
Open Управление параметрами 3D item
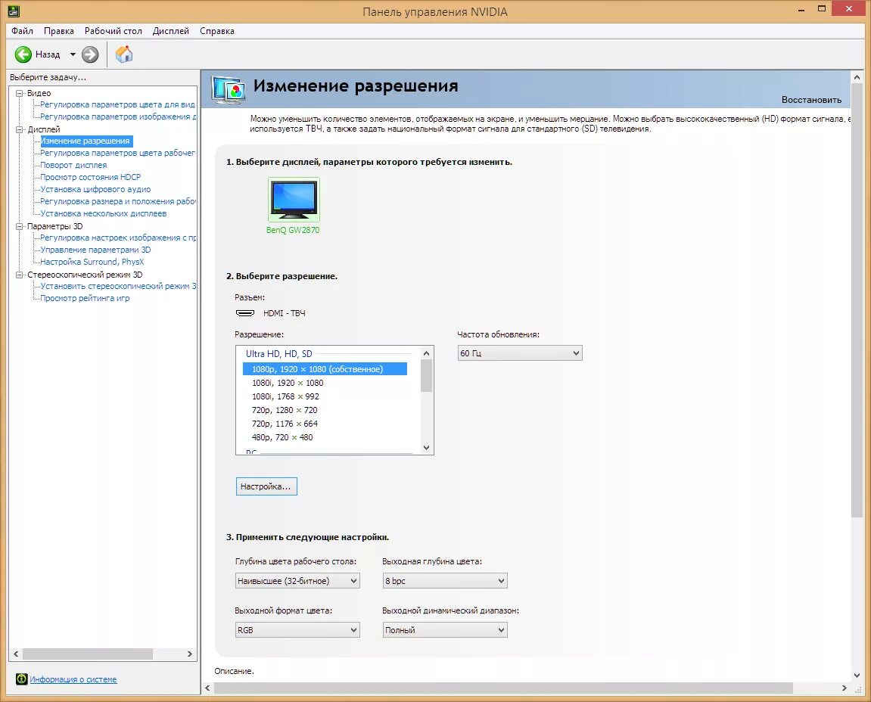[95, 250]
